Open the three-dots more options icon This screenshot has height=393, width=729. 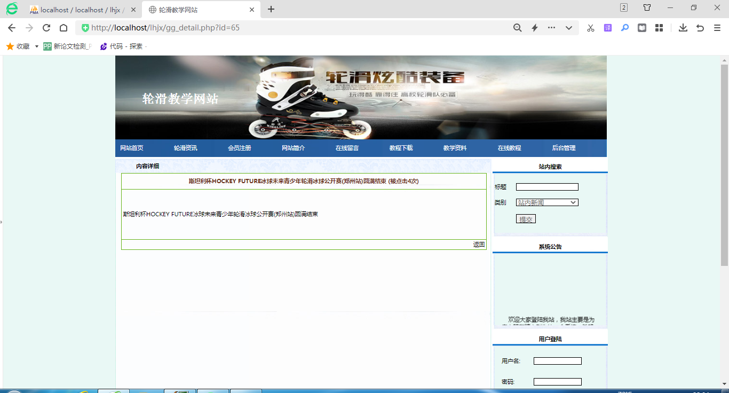click(551, 28)
